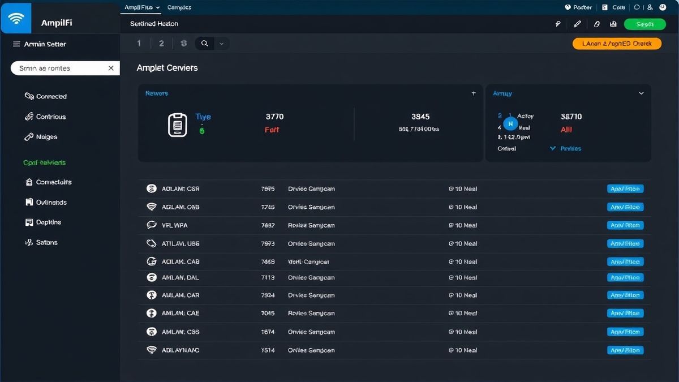This screenshot has height=382, width=679.
Task: Click the smiley face icon at top-right
Action: click(x=663, y=7)
